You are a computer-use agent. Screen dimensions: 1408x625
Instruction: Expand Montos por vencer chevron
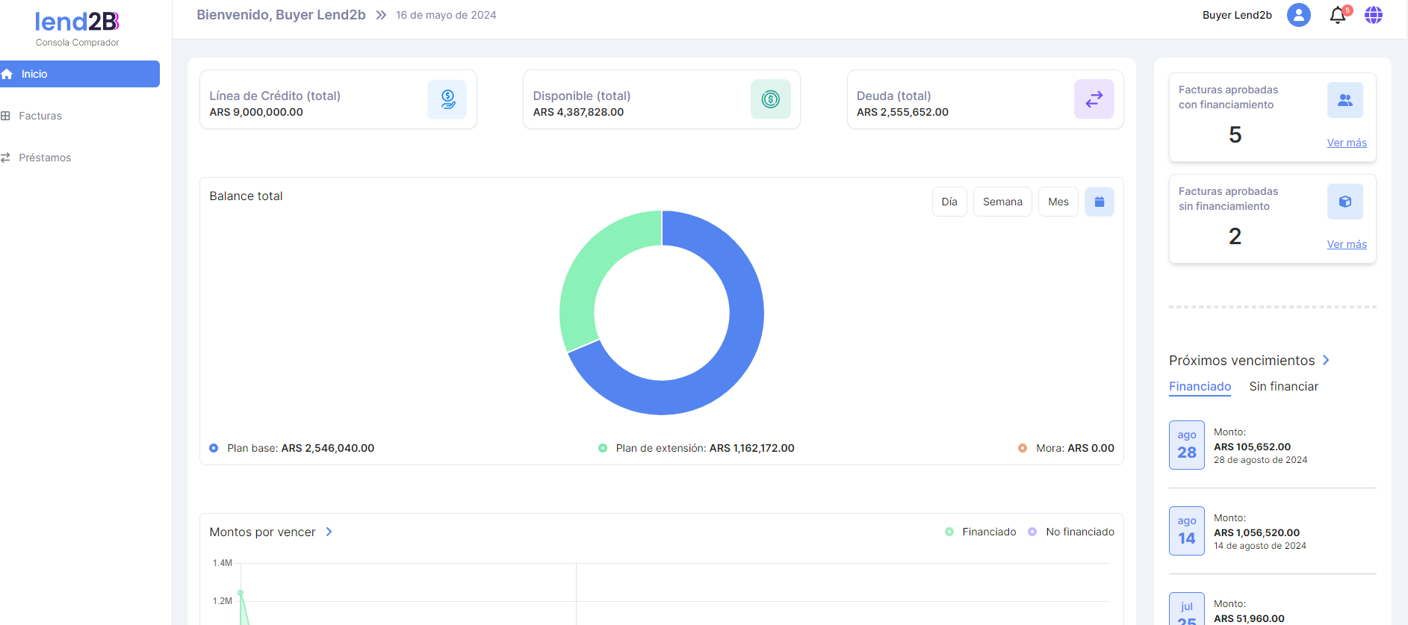(329, 532)
